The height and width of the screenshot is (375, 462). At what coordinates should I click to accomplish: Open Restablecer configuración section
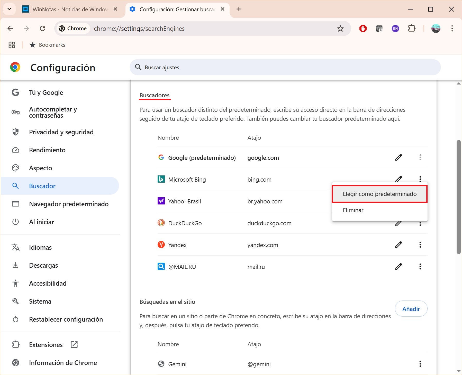[60, 319]
